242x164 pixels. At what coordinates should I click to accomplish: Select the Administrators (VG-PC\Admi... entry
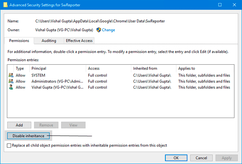point(57,81)
